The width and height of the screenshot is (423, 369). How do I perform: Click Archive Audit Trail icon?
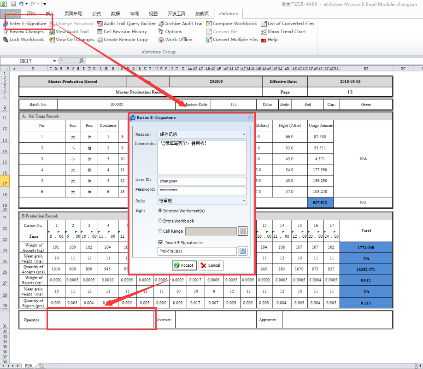click(162, 23)
